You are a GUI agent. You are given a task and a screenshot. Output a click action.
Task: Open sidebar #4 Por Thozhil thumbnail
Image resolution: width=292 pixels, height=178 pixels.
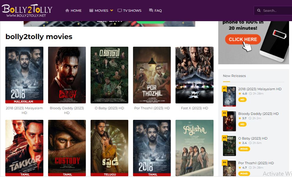(x=229, y=168)
